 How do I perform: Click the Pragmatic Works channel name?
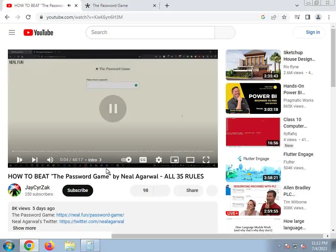click(x=298, y=100)
